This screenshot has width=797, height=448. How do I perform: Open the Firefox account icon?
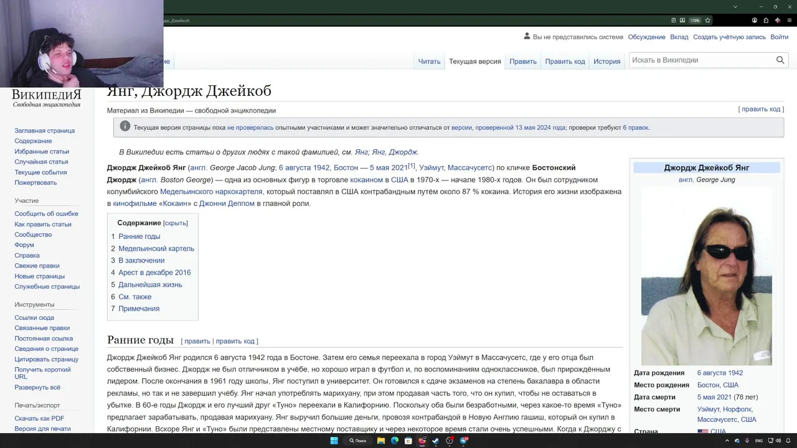click(x=755, y=21)
